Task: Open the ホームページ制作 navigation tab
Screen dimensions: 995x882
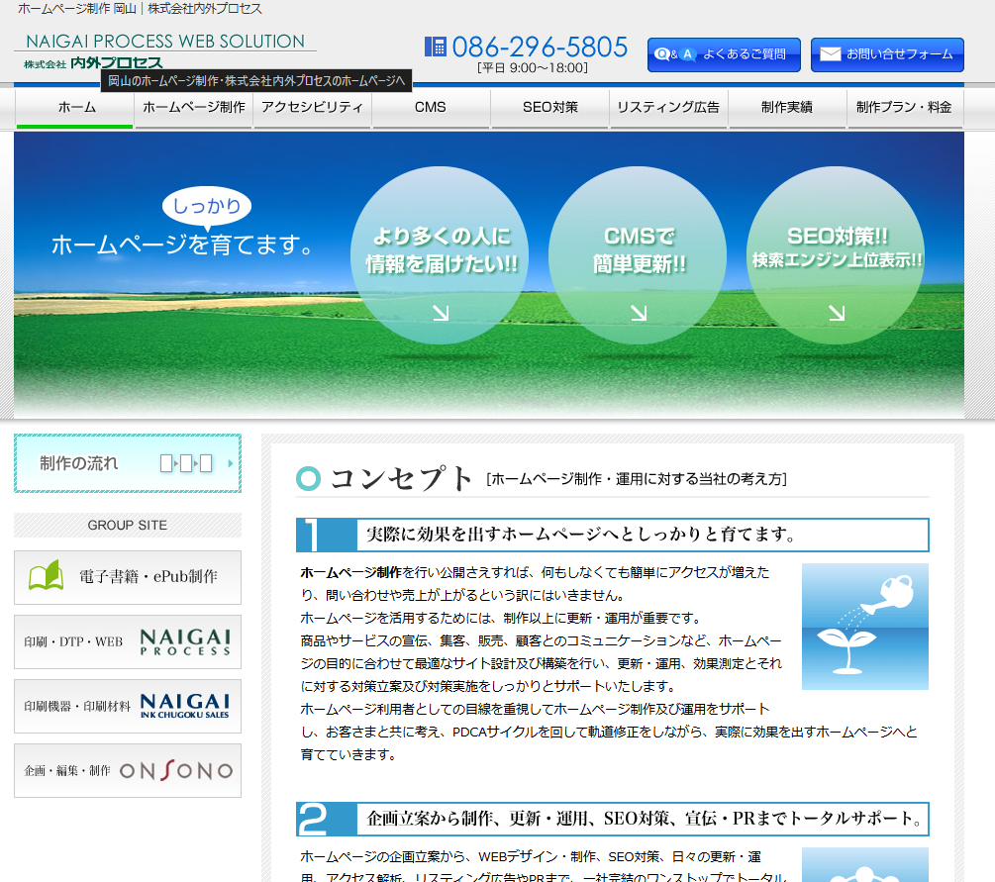Action: [194, 108]
